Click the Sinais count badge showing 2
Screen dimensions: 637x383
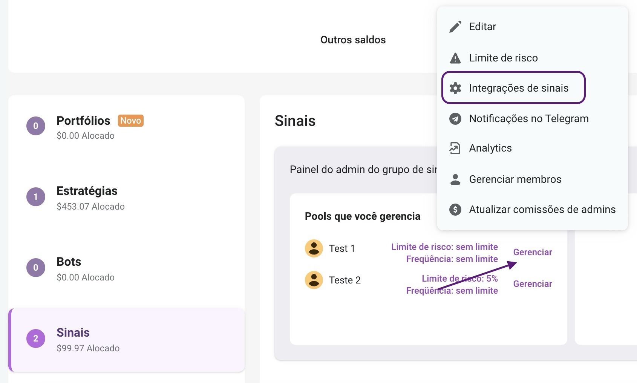(36, 339)
